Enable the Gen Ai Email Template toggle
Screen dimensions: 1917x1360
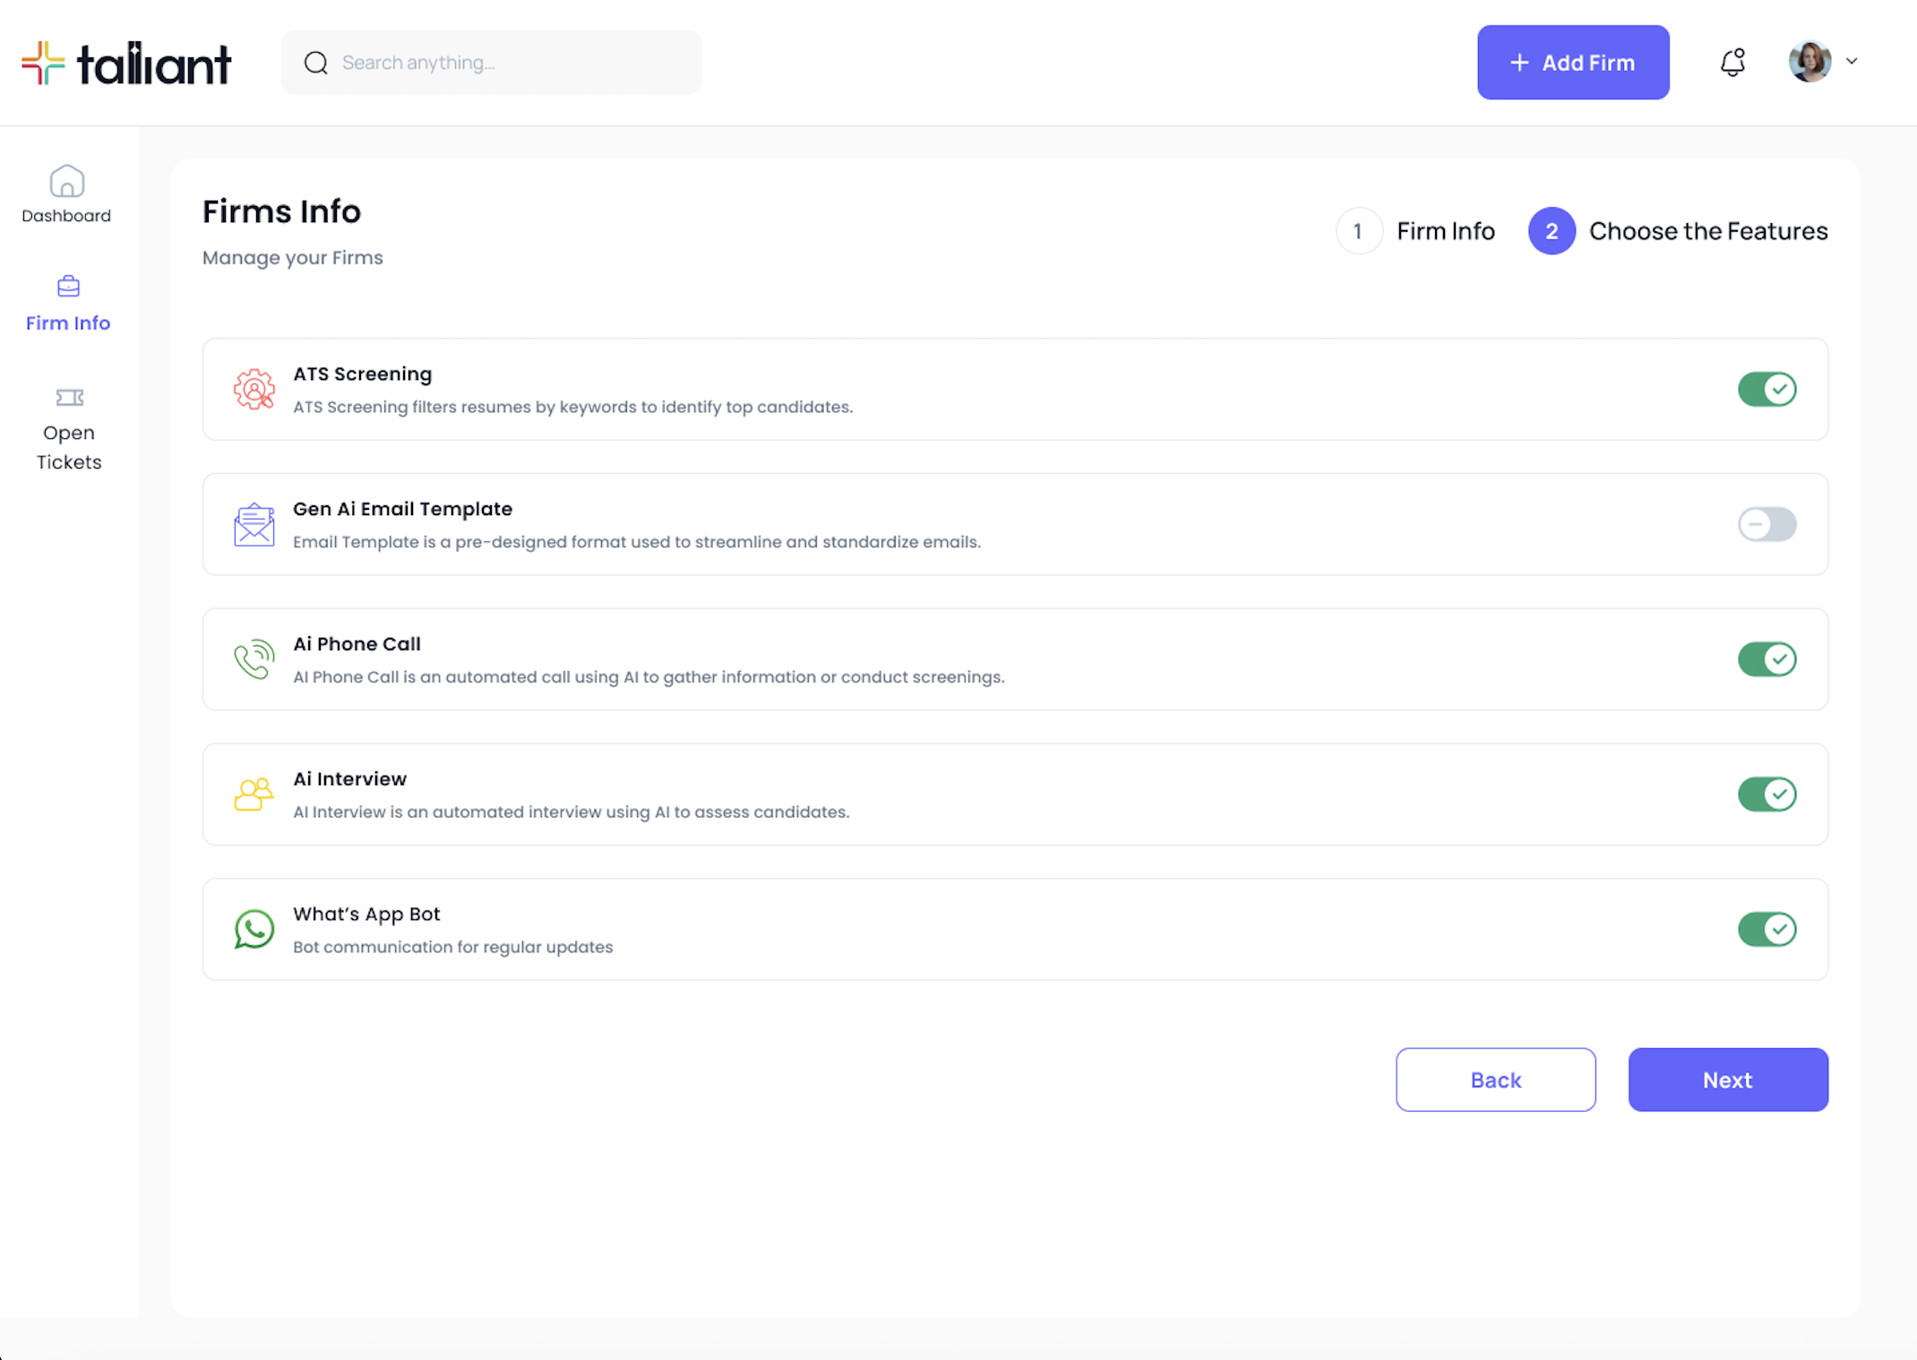(1767, 525)
